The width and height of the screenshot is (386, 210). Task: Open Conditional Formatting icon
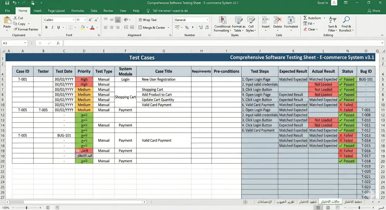(223, 20)
